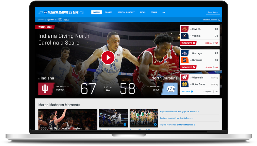Click the March Madness Moments heading
Screen dimensions: 257x146
click(x=59, y=105)
